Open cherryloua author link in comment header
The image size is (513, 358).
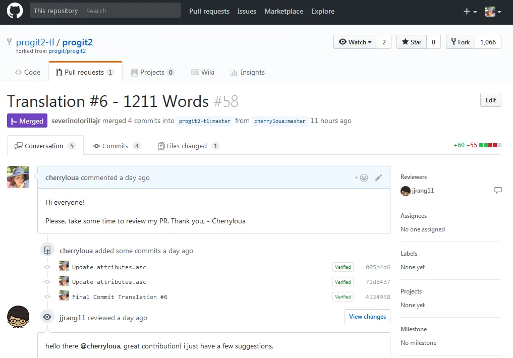coord(62,177)
